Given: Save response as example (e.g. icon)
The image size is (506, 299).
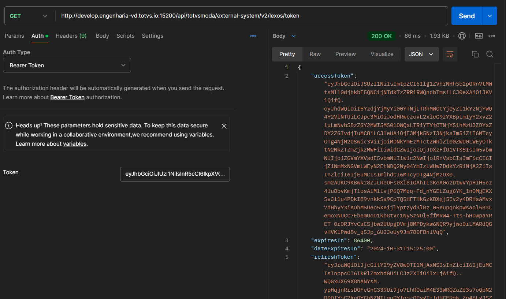Looking at the screenshot, I should click(479, 36).
